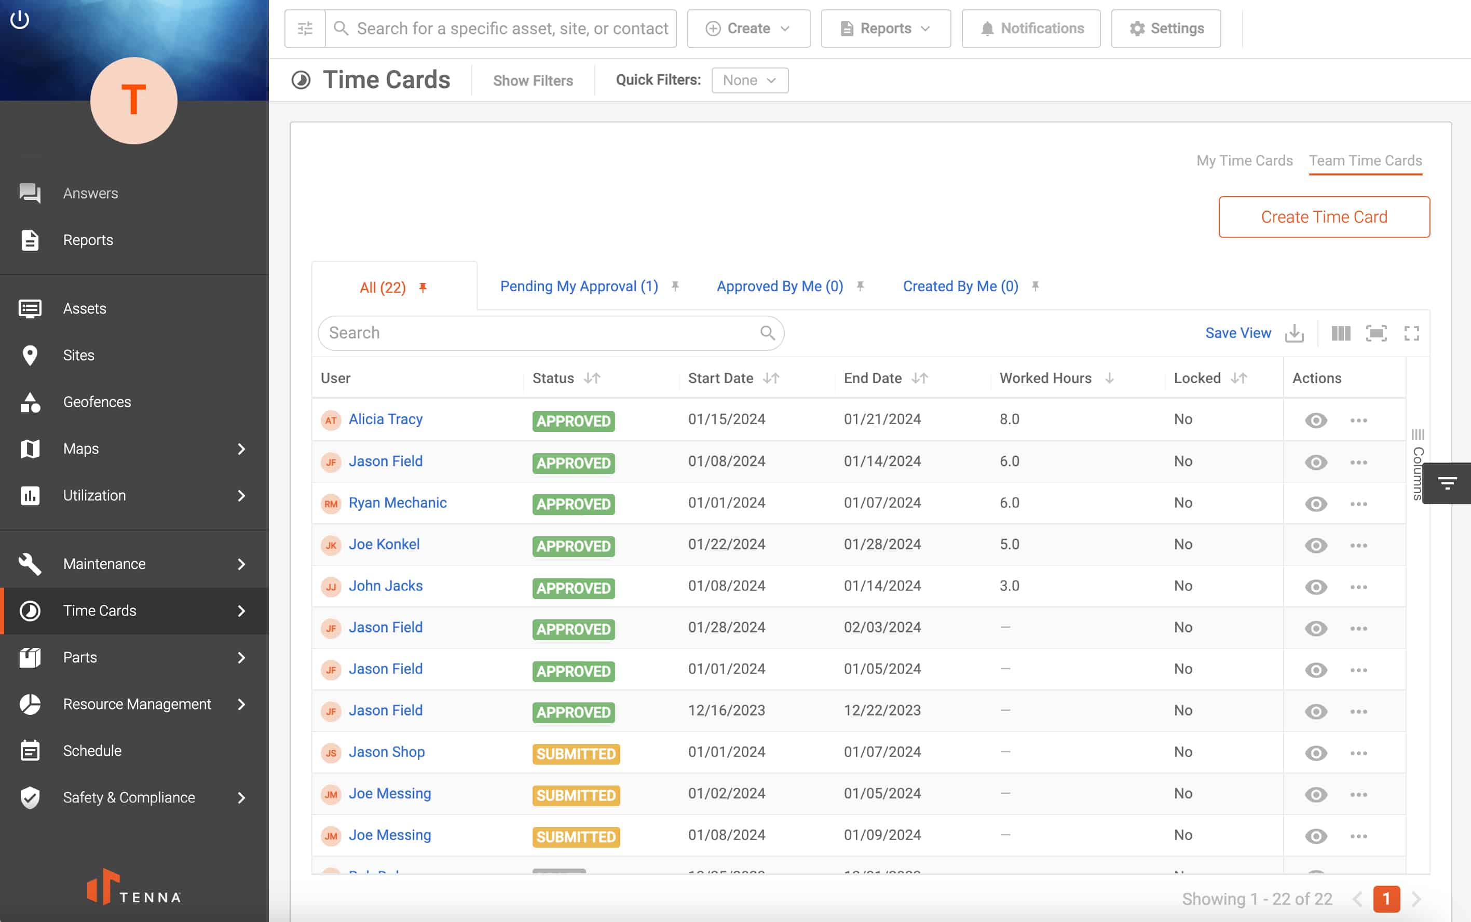Toggle visibility for Jason Shop time card

point(1316,753)
